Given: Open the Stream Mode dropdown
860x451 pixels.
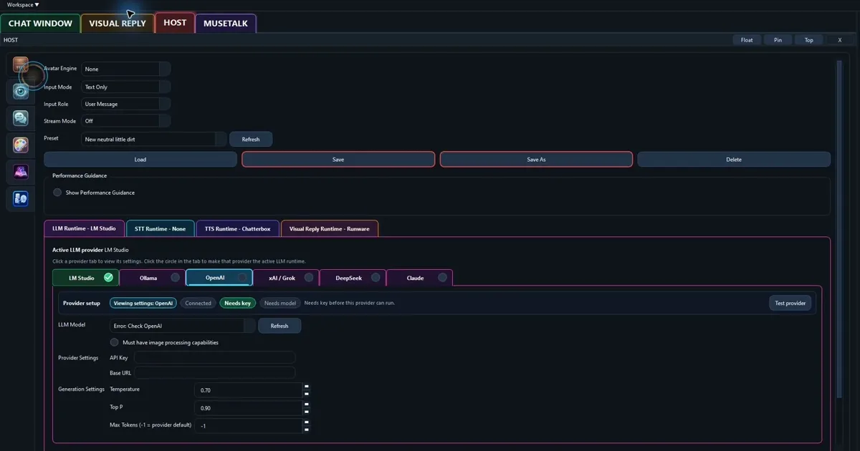Looking at the screenshot, I should pos(125,121).
